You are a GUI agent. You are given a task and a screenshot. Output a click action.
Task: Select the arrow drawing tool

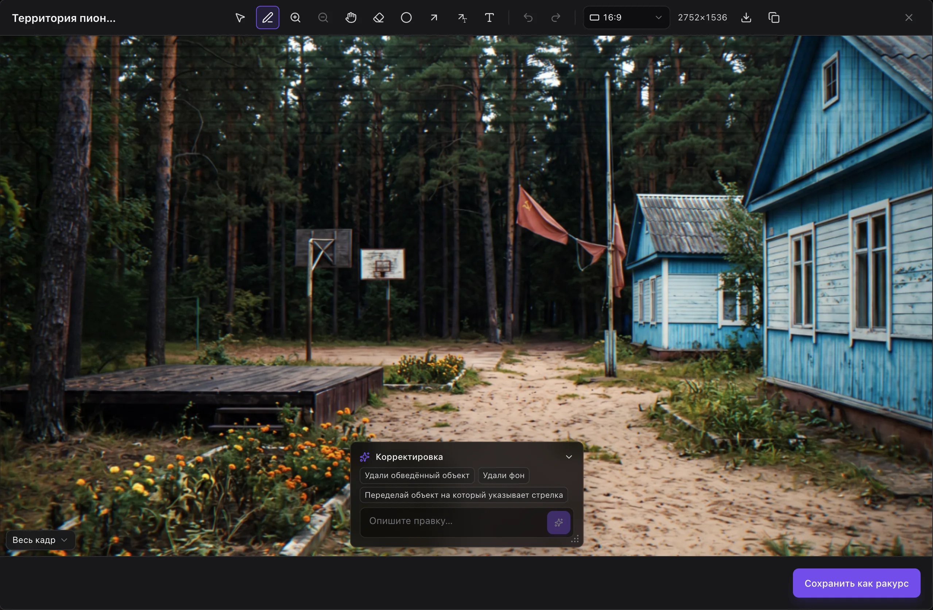tap(434, 17)
